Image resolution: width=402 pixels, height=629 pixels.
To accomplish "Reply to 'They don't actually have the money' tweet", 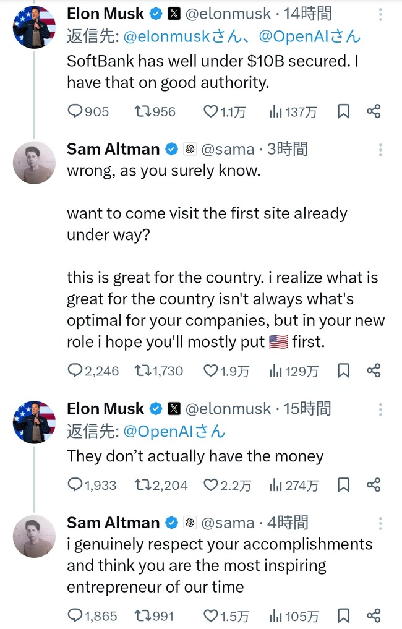I will pos(75,485).
